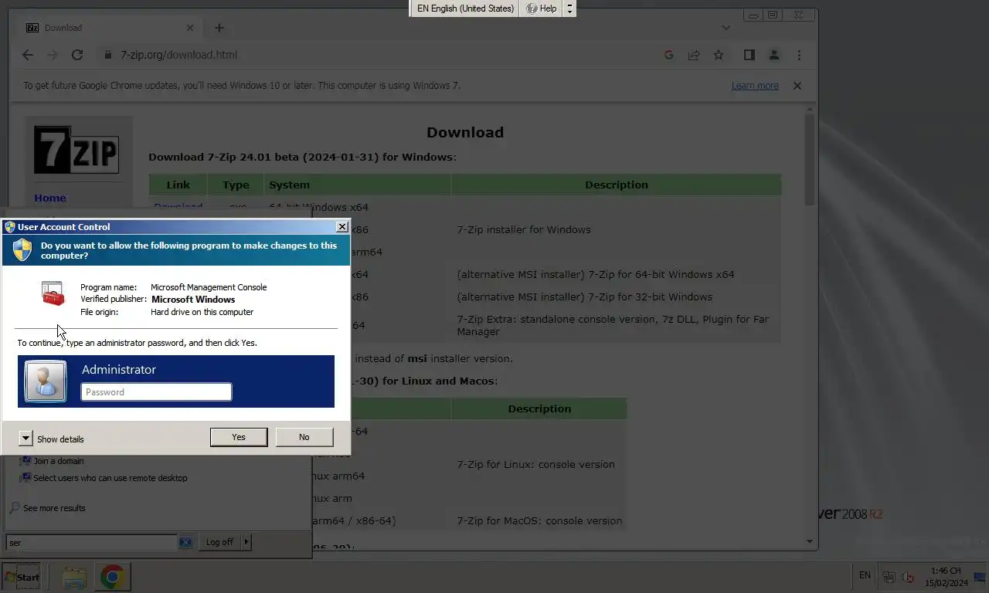This screenshot has width=989, height=593.
Task: Click the Log off button
Action: click(x=219, y=542)
